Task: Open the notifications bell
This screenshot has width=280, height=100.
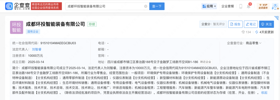Action: pos(249,6)
